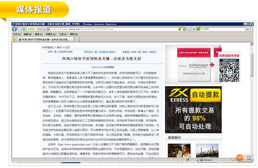Screen dimensions: 258x168
Task: Click the green Refresh arrows icon
Action: tap(40, 29)
